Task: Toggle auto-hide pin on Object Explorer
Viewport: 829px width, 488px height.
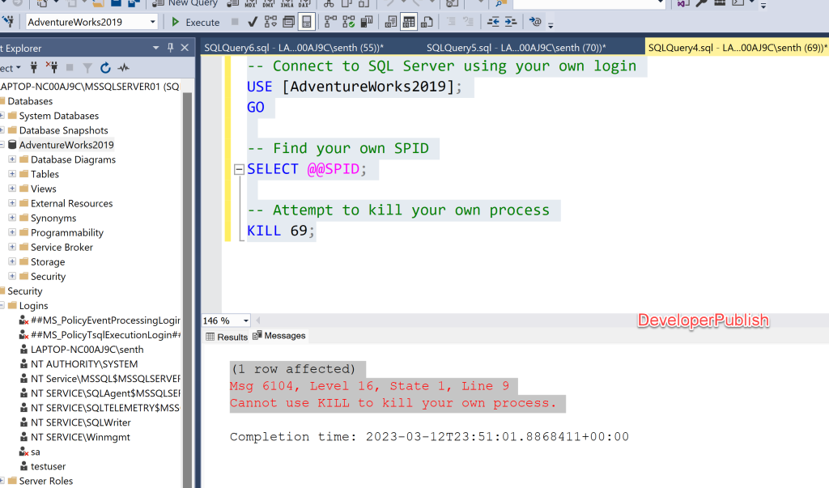Action: 170,48
